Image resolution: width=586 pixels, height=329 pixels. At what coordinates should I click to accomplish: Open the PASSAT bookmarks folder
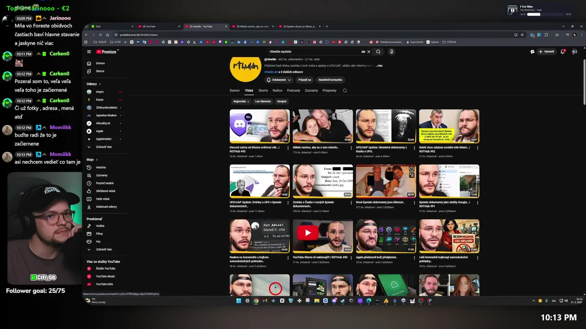pos(100,42)
